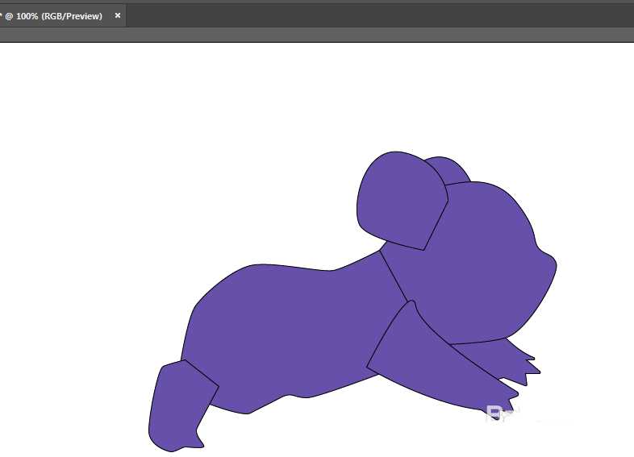Screen dimensions: 634x457
Task: Click the edge line between hind leg and body
Action: pos(201,372)
